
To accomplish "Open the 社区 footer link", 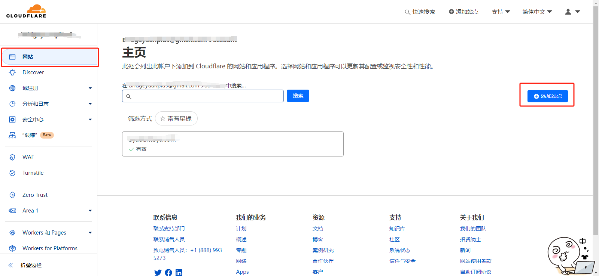I will point(395,239).
